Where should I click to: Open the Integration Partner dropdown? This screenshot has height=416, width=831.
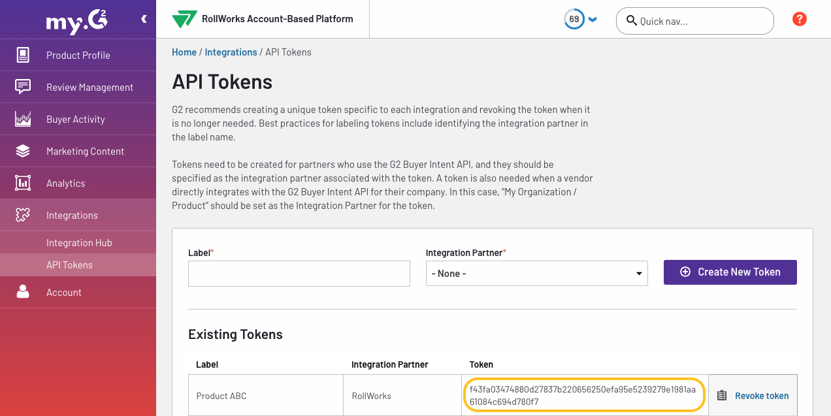[536, 274]
